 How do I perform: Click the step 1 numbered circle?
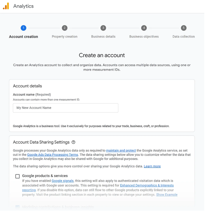point(23,28)
